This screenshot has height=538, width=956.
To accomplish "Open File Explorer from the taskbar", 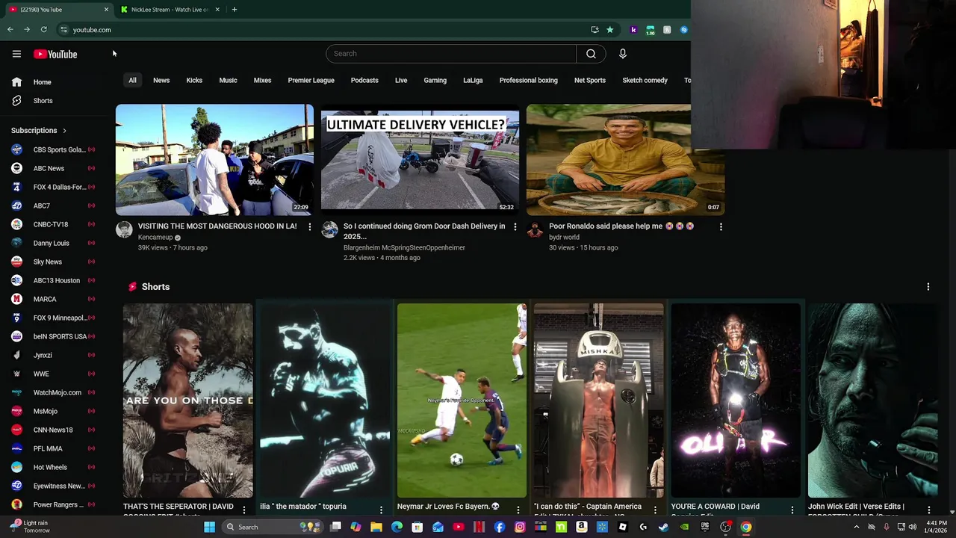I will click(x=376, y=527).
